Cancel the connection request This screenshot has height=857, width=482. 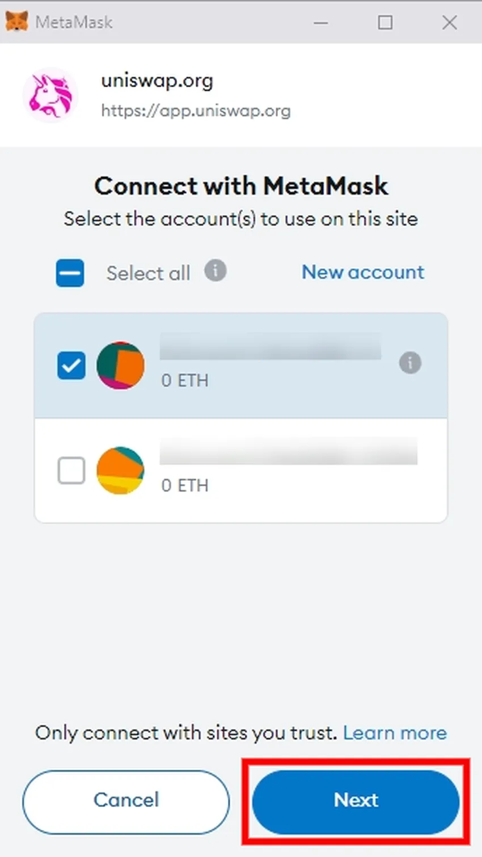(126, 801)
